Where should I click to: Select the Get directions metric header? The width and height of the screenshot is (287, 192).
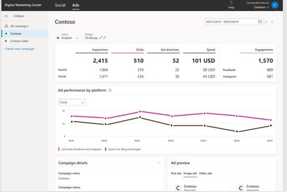pyautogui.click(x=170, y=50)
